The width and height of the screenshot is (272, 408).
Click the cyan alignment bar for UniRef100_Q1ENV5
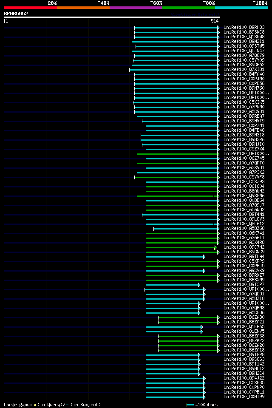173,332
